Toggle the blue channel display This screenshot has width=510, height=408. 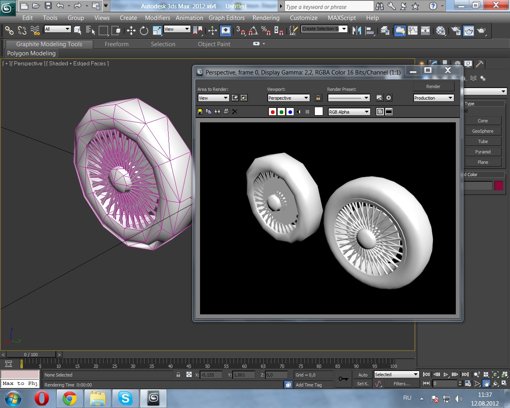point(290,112)
